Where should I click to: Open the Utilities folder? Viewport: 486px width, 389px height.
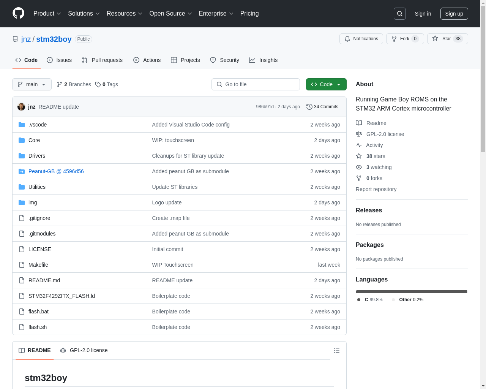(37, 187)
